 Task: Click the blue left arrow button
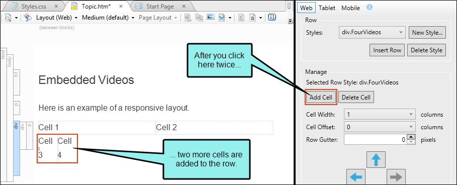pos(355,176)
